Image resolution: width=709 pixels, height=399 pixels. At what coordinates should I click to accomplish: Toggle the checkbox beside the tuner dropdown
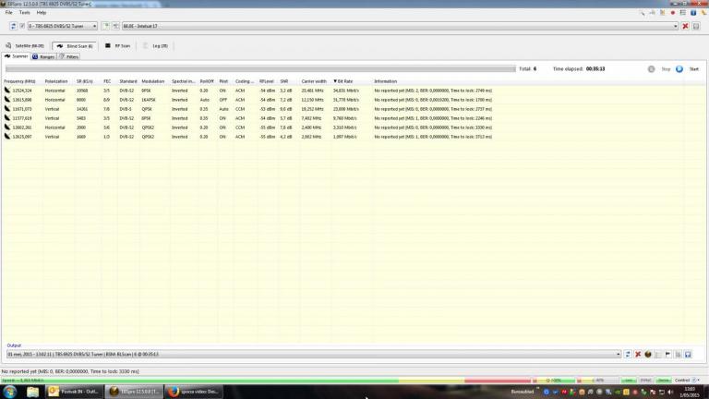pos(21,26)
